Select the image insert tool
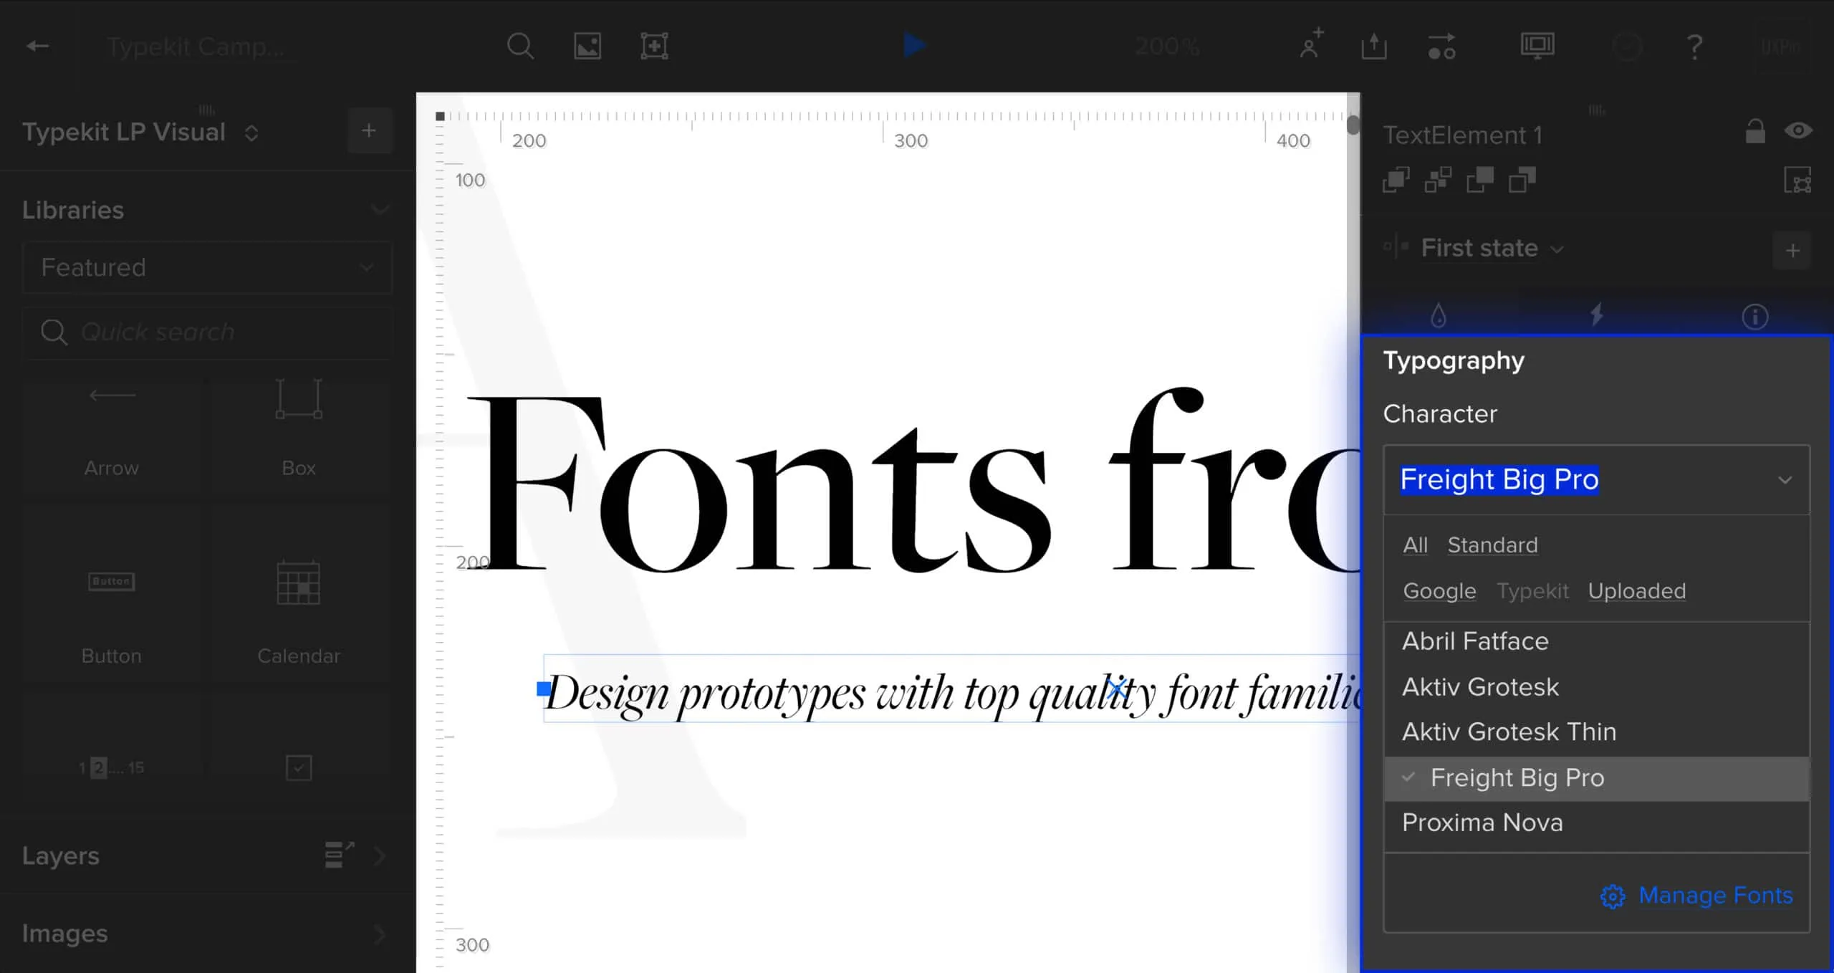The width and height of the screenshot is (1834, 973). pos(587,45)
